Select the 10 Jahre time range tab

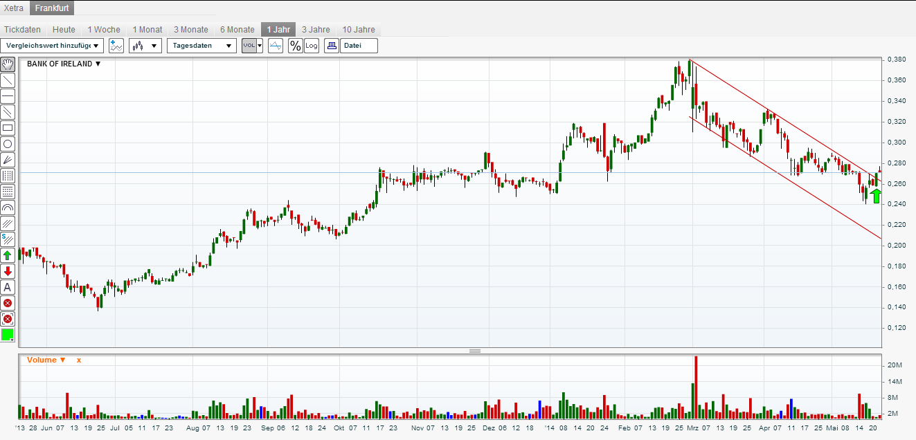pos(359,30)
